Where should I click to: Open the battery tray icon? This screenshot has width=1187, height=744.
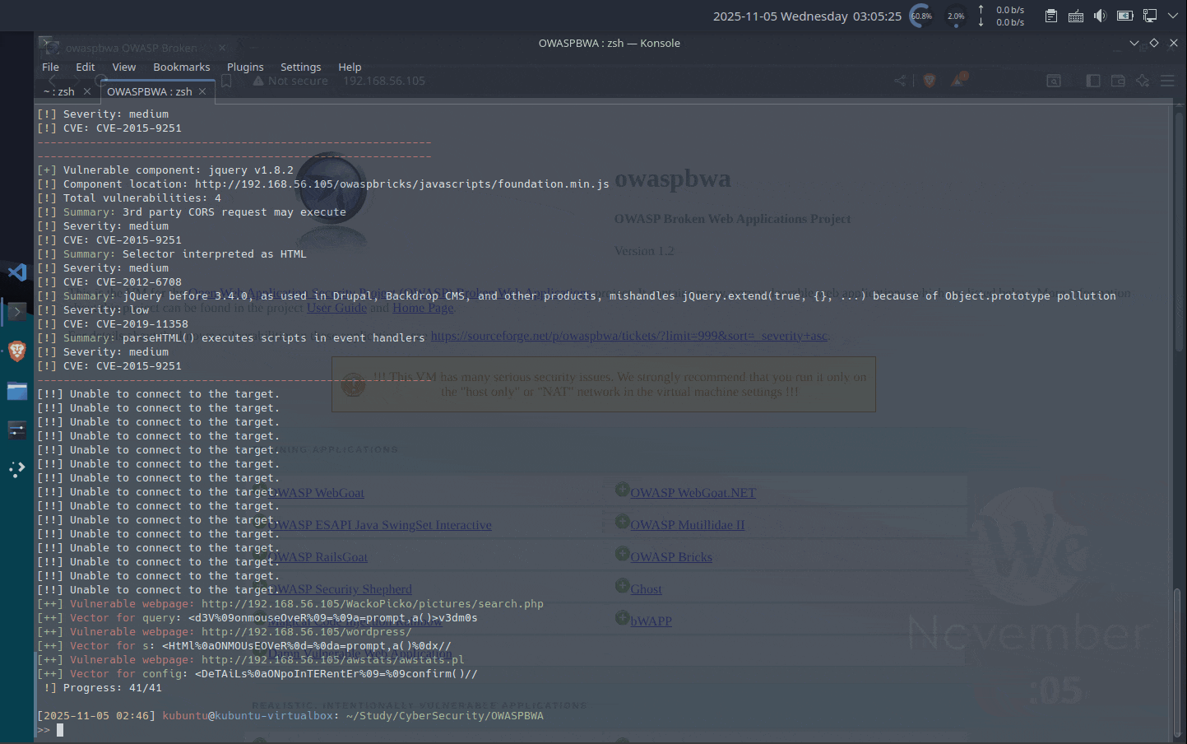[1125, 16]
